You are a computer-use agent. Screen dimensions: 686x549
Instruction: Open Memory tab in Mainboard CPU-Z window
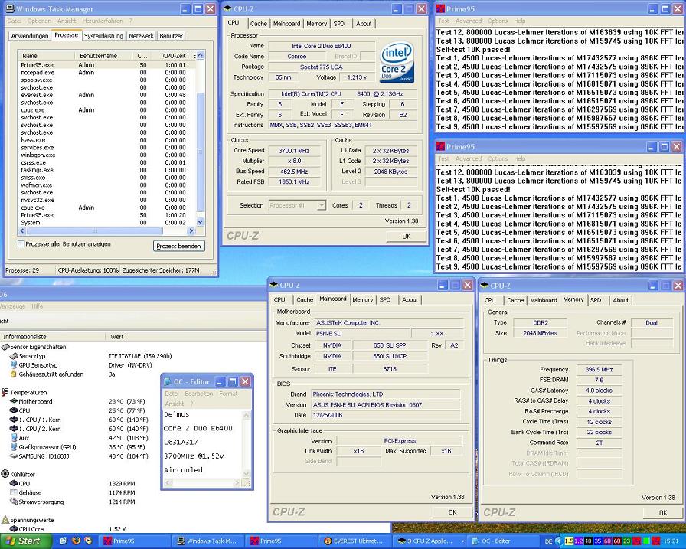point(363,299)
